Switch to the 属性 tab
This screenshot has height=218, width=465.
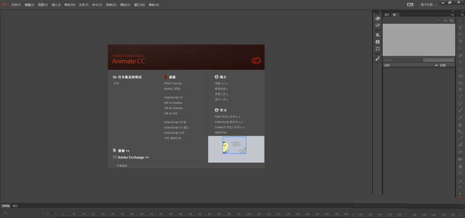coord(387,14)
